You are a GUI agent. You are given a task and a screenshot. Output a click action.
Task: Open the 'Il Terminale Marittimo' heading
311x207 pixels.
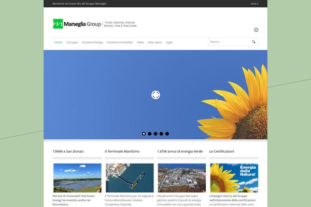[122, 151]
